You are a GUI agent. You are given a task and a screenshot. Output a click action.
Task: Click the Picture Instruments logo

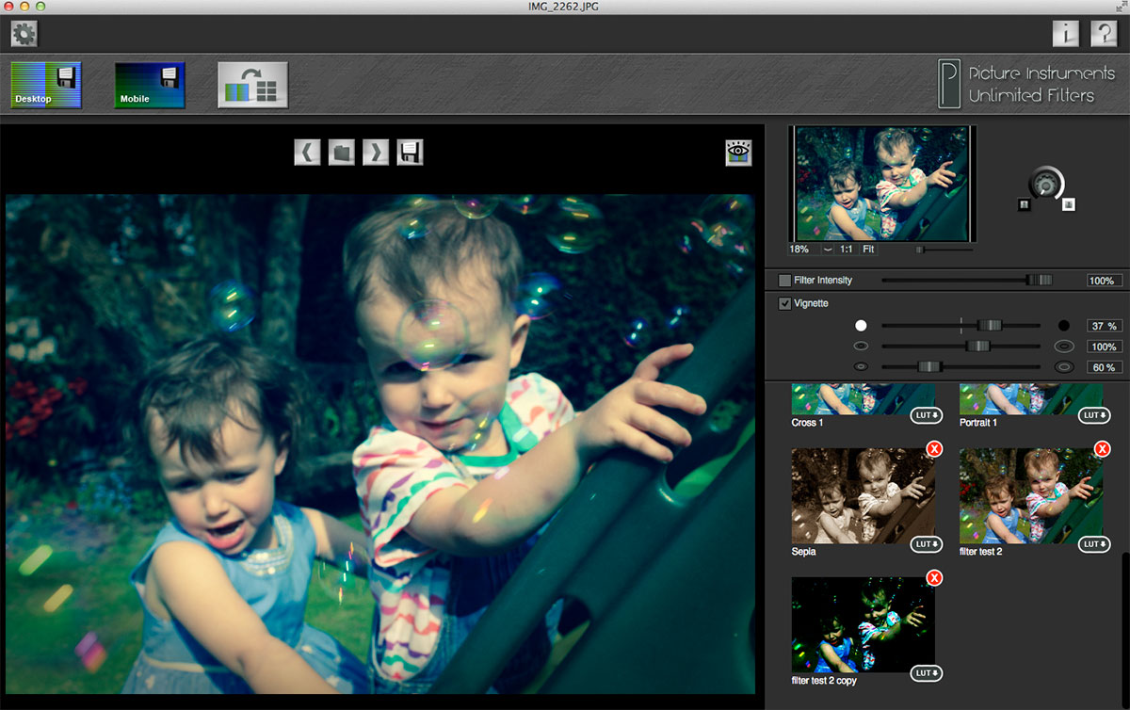[x=1025, y=85]
